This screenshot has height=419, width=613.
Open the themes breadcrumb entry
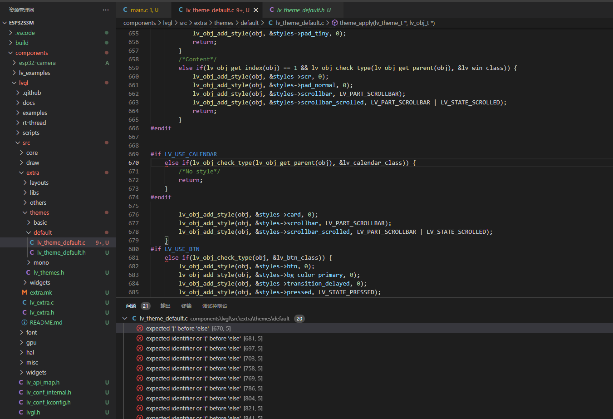[224, 22]
